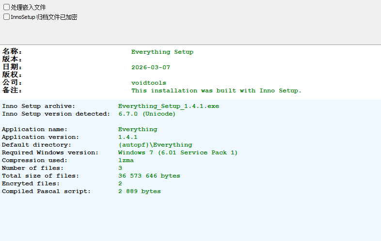Image resolution: width=381 pixels, height=241 pixels.
Task: Click the date value 2026-03-07
Action: (151, 67)
